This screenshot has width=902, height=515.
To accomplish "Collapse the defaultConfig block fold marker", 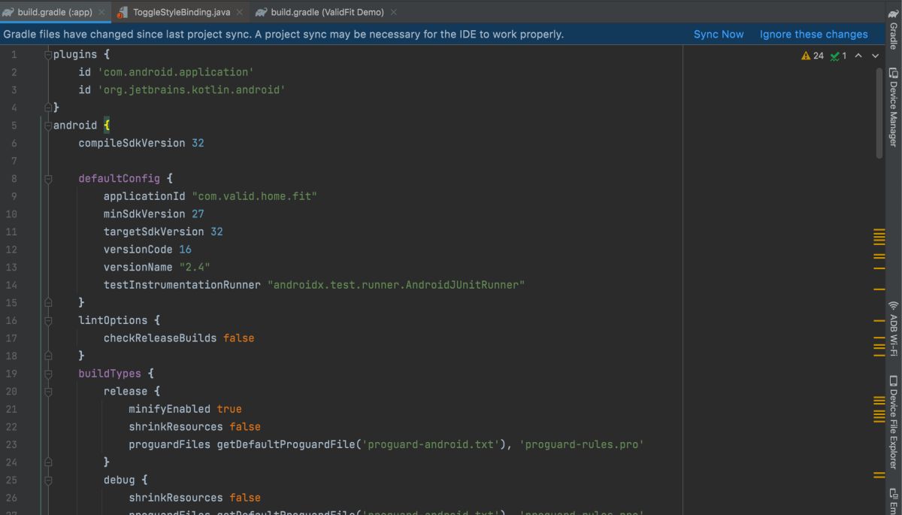I will (48, 179).
